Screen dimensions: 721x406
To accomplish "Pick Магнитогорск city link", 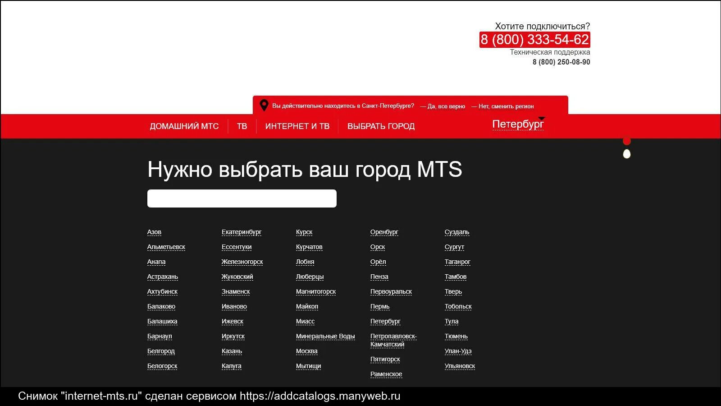I will pos(316,291).
